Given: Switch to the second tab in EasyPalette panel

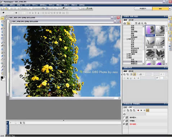Looking at the screenshot, I should [x=131, y=20].
